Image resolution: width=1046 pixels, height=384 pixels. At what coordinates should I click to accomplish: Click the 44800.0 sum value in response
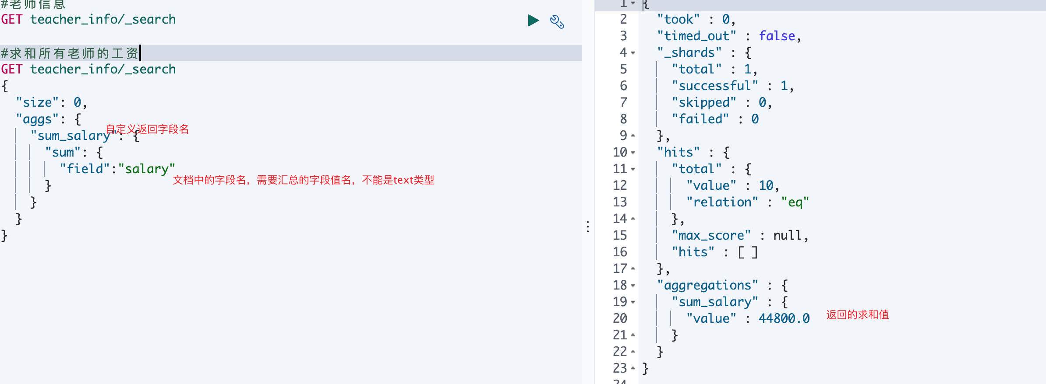click(x=784, y=319)
